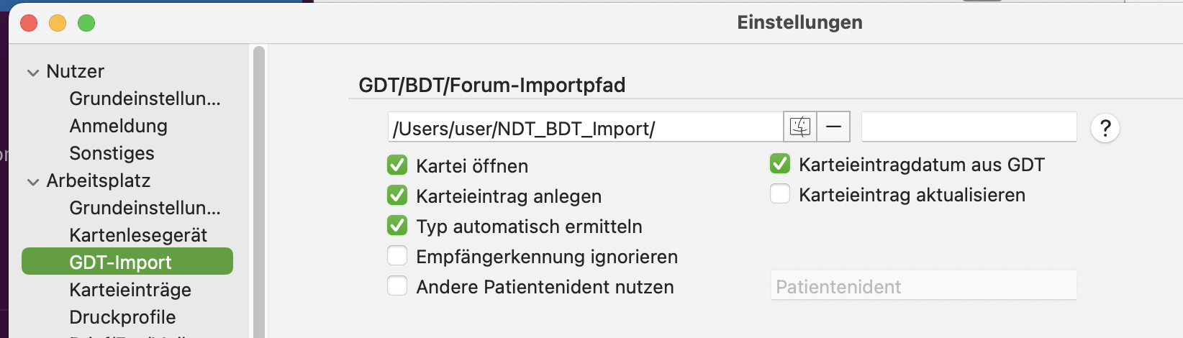Collapse the Nutzer tree section
Image resolution: width=1183 pixels, height=338 pixels.
(33, 73)
